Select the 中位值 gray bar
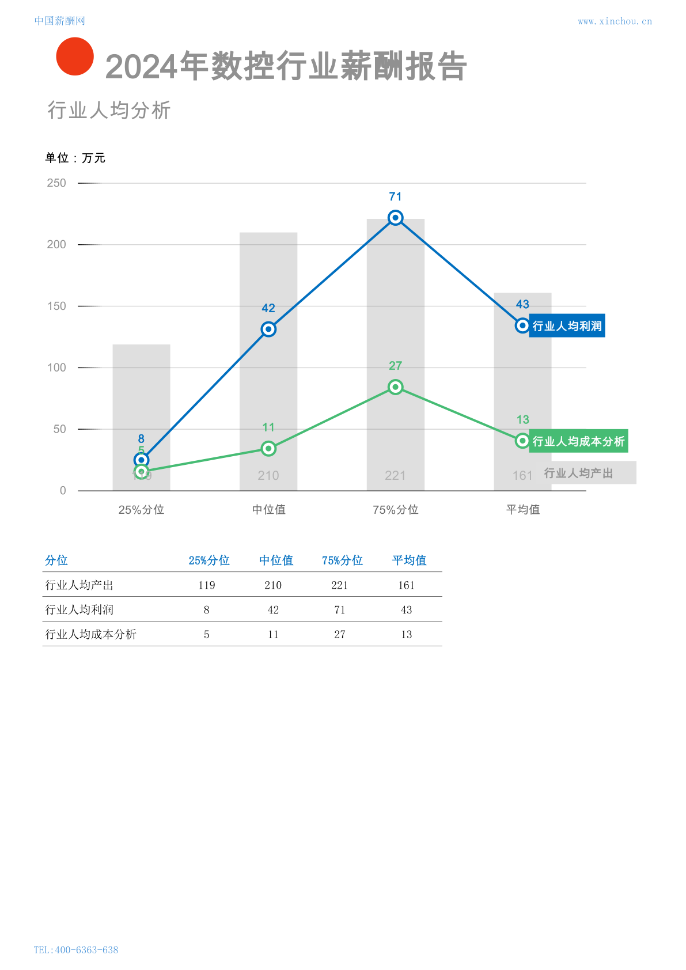The height and width of the screenshot is (970, 686). tap(268, 362)
